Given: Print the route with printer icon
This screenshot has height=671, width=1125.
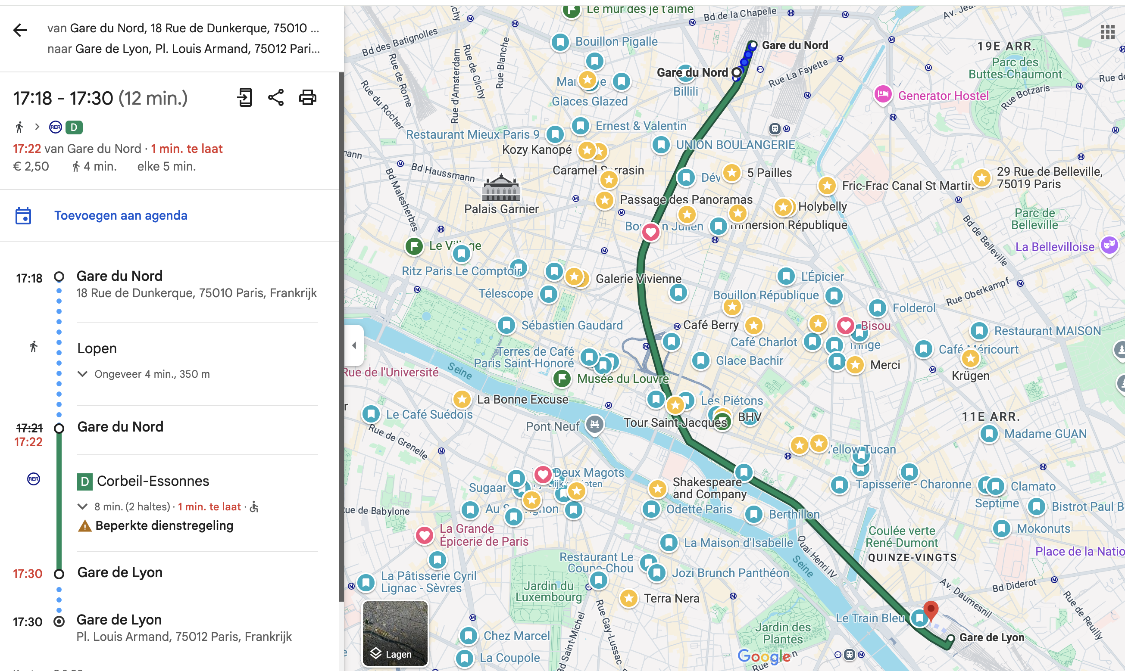Looking at the screenshot, I should 308,97.
